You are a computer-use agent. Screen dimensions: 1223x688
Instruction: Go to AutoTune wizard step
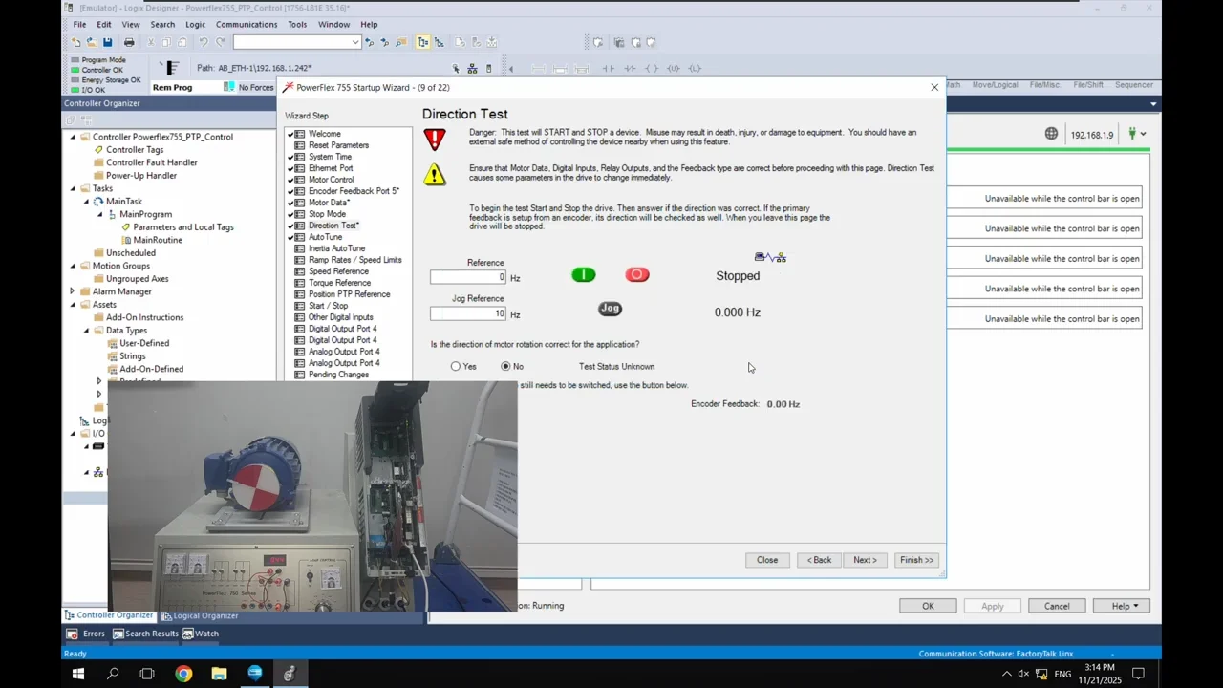(x=325, y=237)
